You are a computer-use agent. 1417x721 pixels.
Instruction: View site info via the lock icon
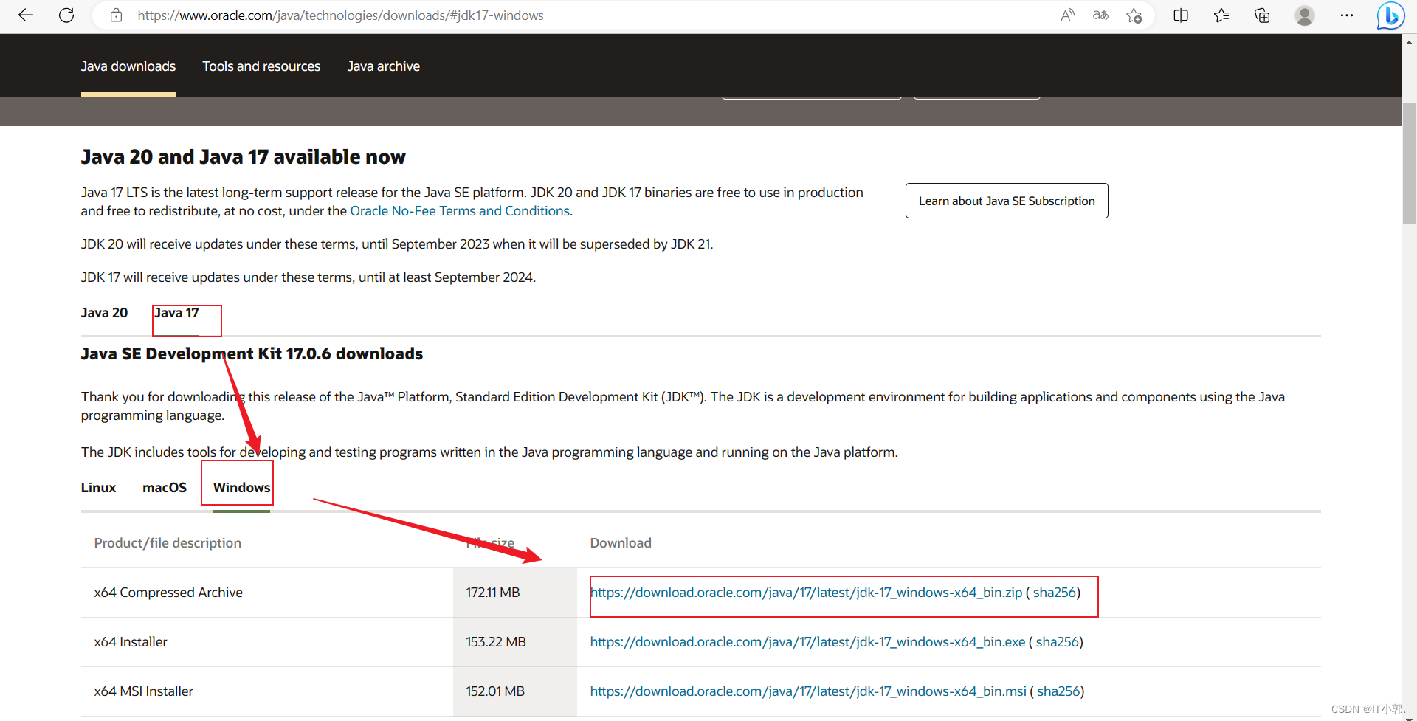pos(116,15)
